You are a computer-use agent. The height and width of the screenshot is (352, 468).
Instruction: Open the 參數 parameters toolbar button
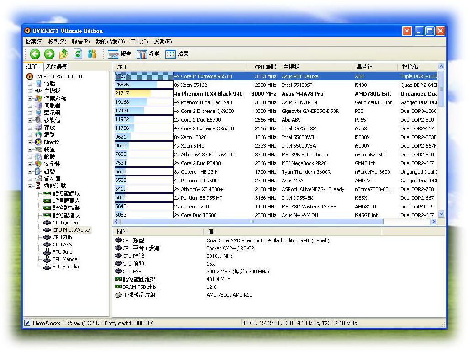click(x=148, y=54)
